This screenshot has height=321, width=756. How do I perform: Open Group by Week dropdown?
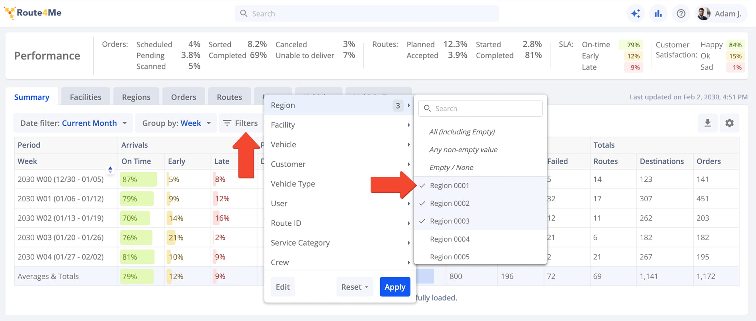point(176,123)
